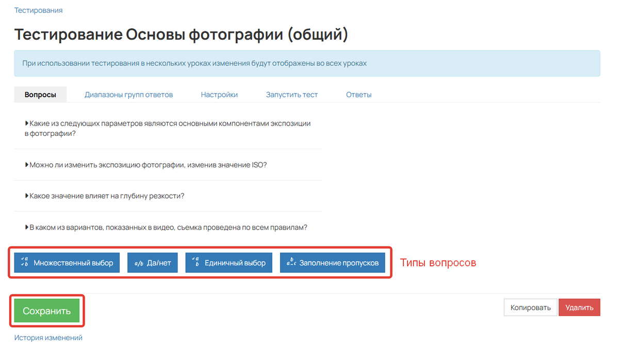Image resolution: width=619 pixels, height=347 pixels.
Task: Open the Запустить тест tab
Action: (292, 95)
